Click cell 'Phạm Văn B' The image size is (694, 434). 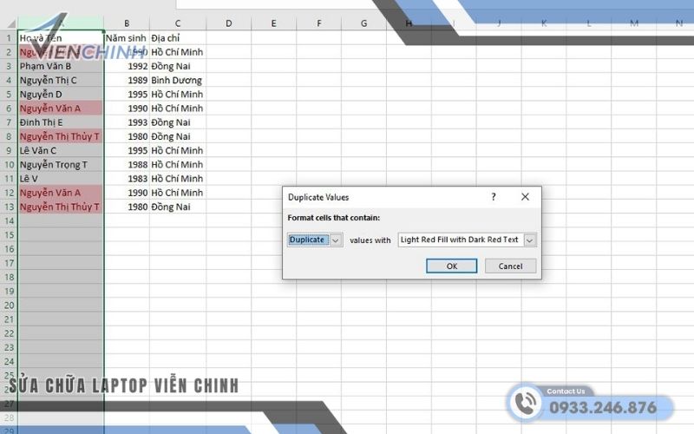tap(61, 67)
